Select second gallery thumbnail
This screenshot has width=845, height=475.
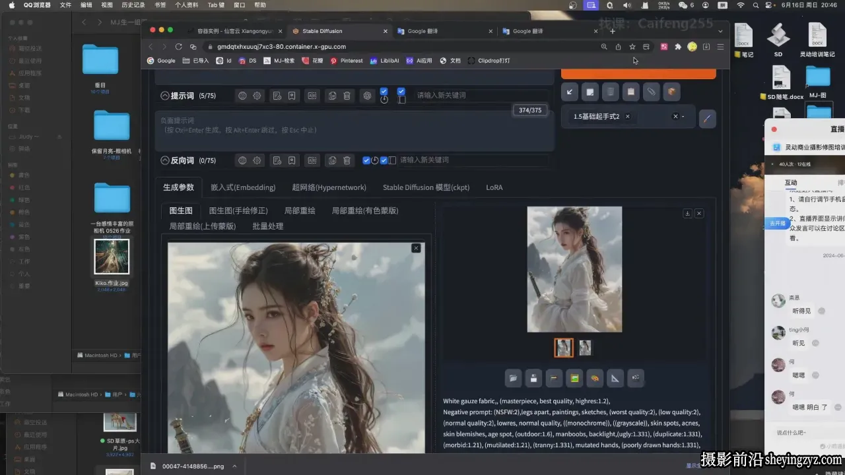(x=585, y=348)
